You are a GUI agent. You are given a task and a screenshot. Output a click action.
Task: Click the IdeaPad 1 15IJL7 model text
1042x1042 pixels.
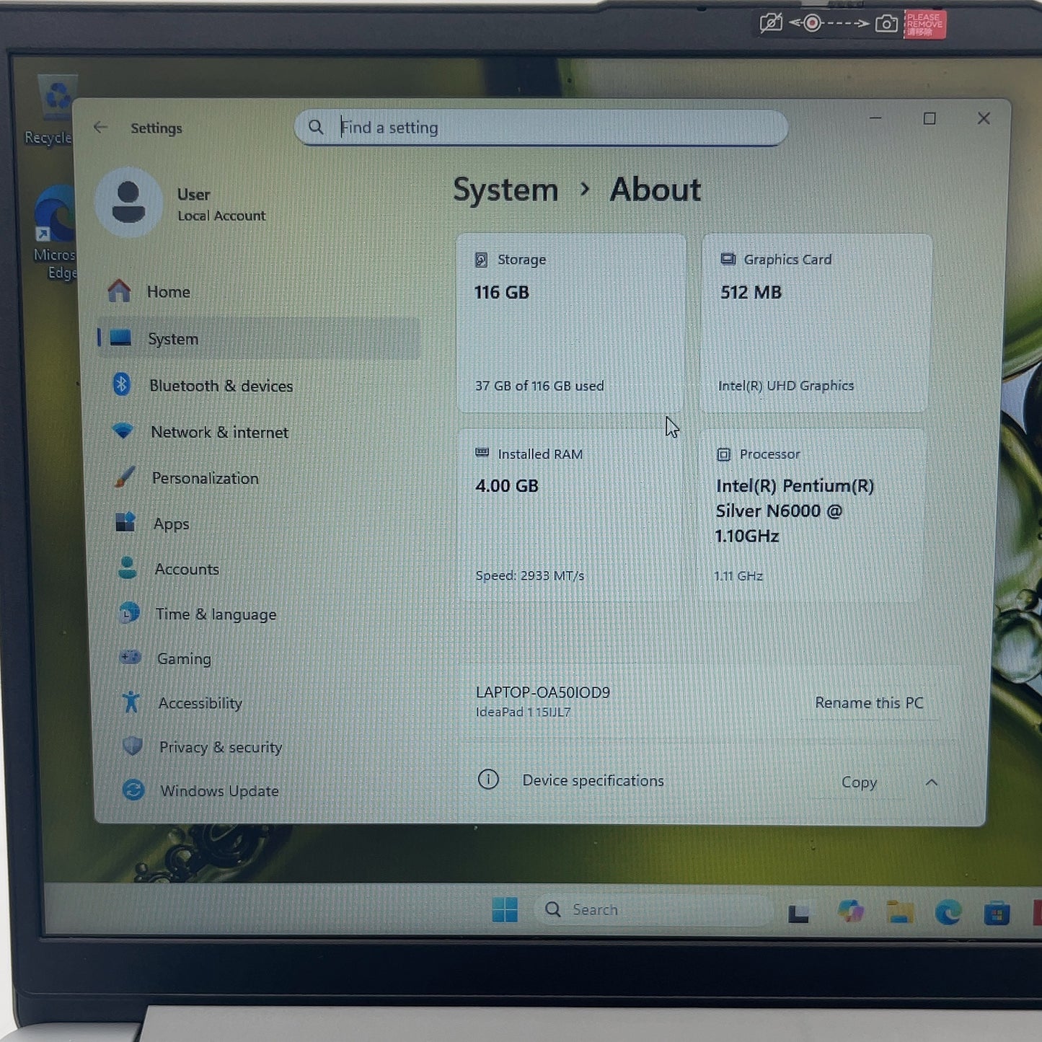coord(523,712)
